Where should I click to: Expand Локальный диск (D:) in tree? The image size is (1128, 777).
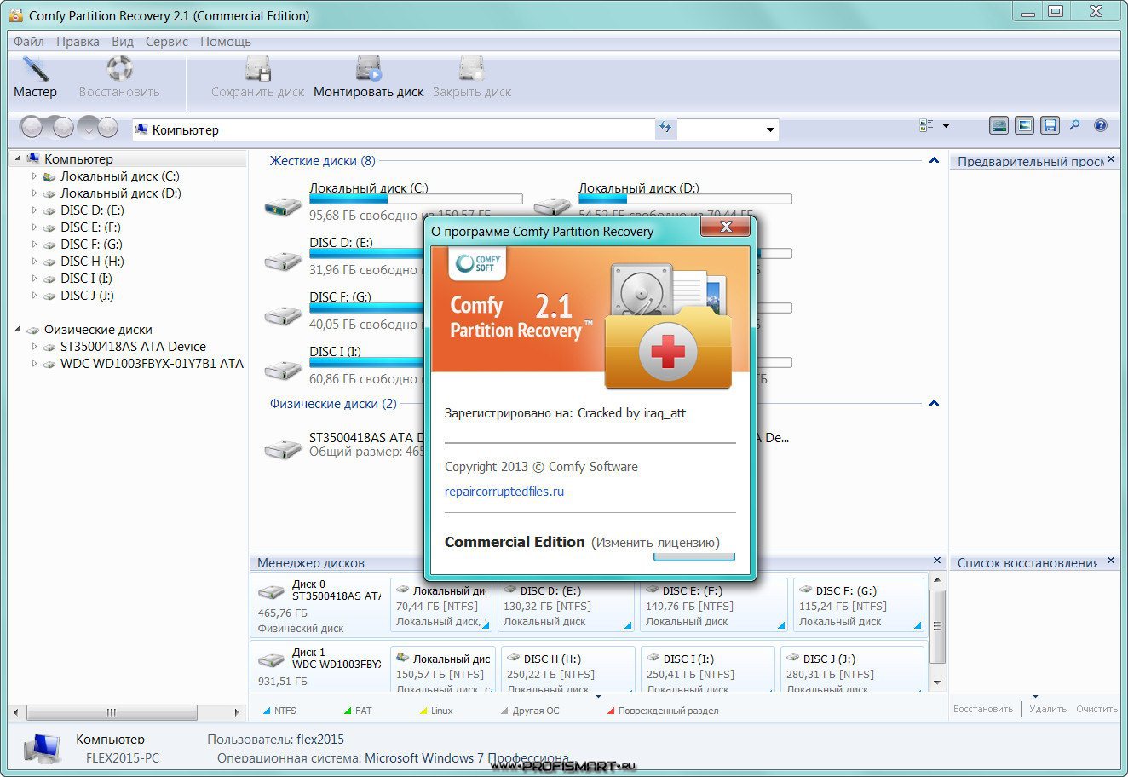tap(35, 193)
